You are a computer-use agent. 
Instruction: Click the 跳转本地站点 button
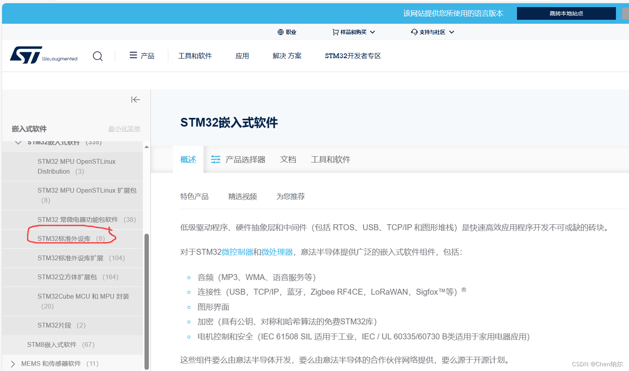click(x=566, y=13)
